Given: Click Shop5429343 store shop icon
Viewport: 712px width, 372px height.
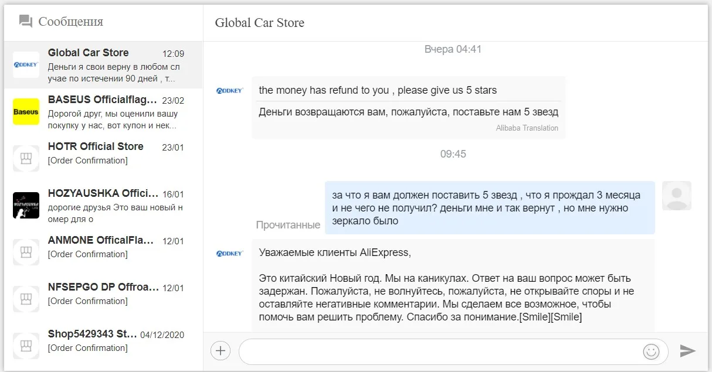Looking at the screenshot, I should [x=26, y=346].
